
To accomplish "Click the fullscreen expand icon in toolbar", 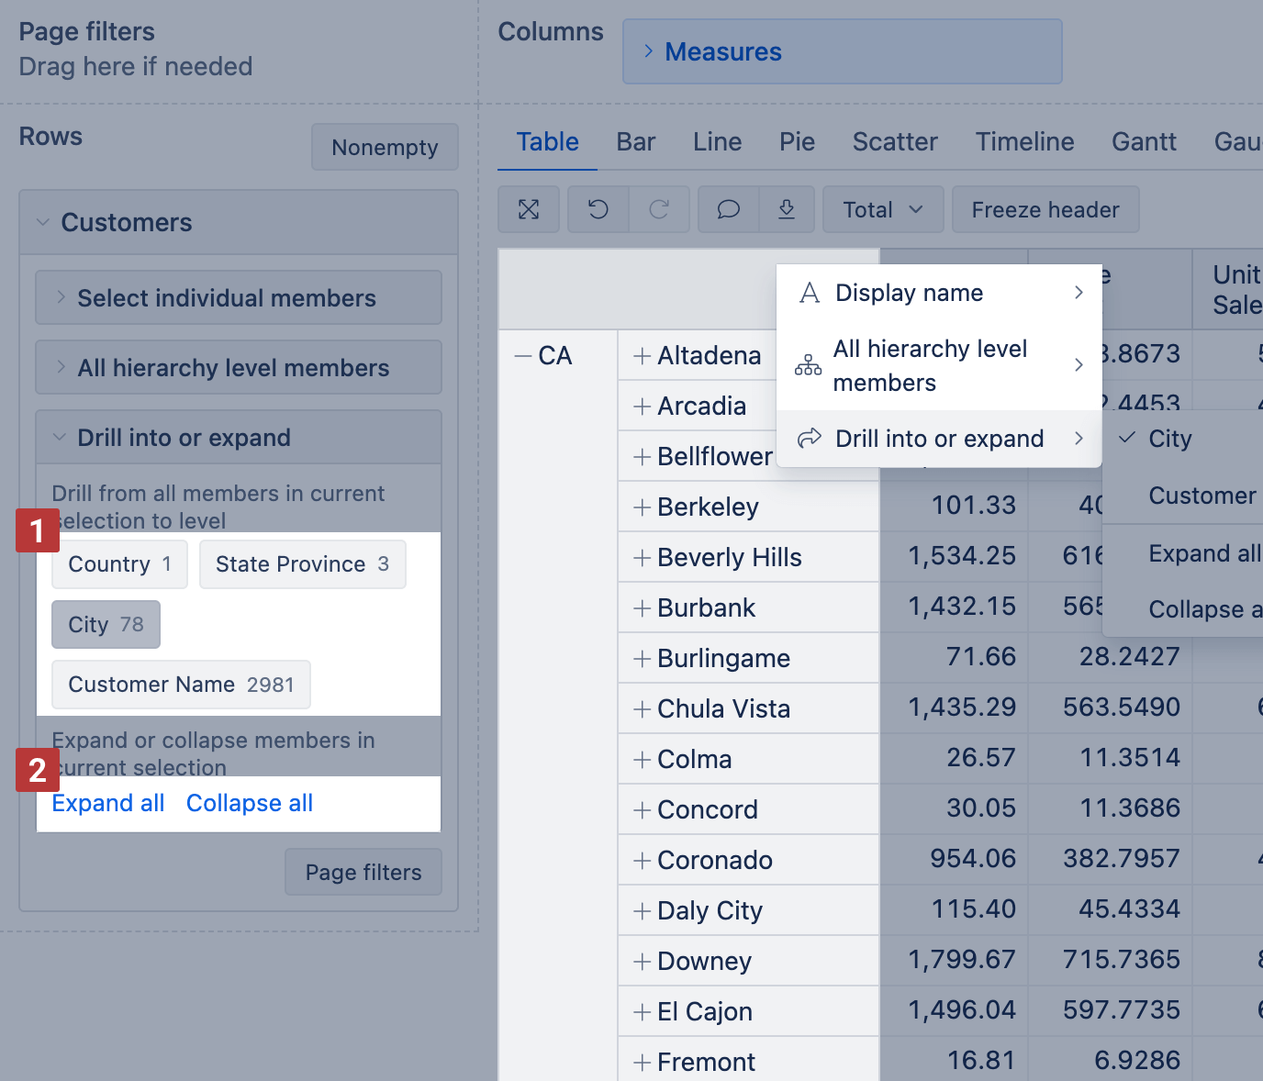I will tap(529, 209).
